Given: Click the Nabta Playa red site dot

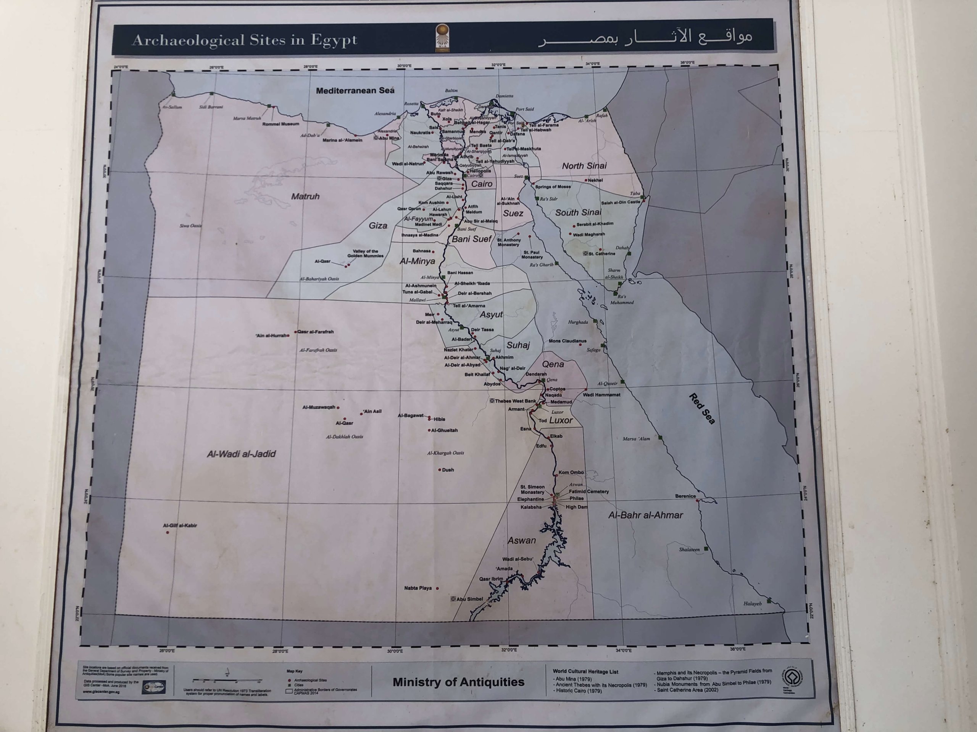Looking at the screenshot, I should [x=437, y=588].
